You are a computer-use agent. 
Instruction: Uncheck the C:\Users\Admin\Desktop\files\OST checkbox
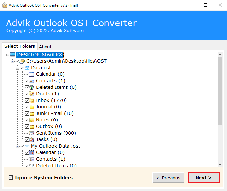coord(17,61)
